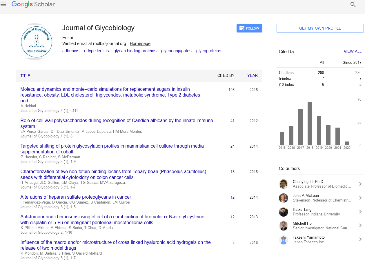Click Haixu Tang's profile picture
The image size is (365, 263).
283,212
